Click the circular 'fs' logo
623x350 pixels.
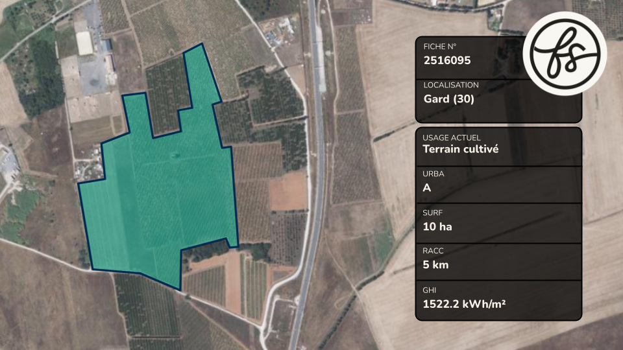coord(565,53)
